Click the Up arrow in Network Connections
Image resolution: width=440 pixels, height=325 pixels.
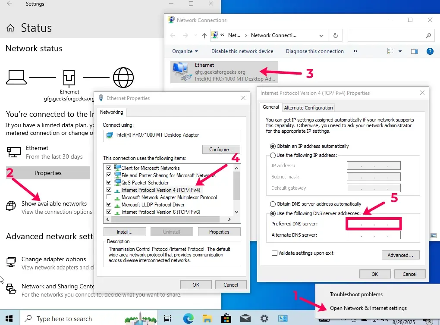click(x=204, y=36)
